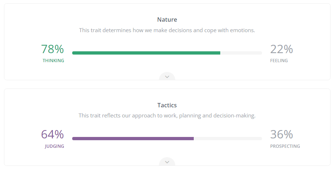Click the end of purple Judging bar fill

point(193,138)
